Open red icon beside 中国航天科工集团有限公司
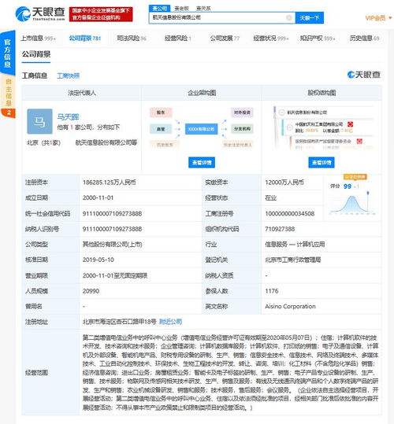This screenshot has width=394, height=424. click(350, 124)
